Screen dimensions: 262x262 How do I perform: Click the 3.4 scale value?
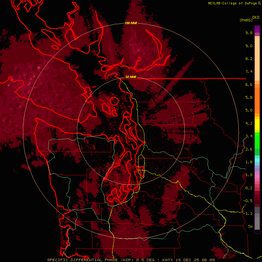[249, 136]
